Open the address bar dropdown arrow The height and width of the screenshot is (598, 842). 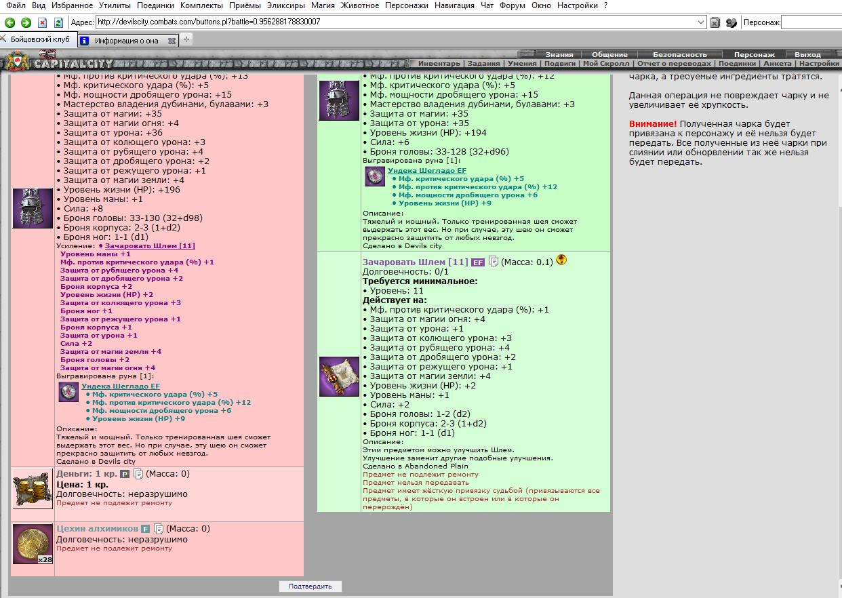pos(701,22)
